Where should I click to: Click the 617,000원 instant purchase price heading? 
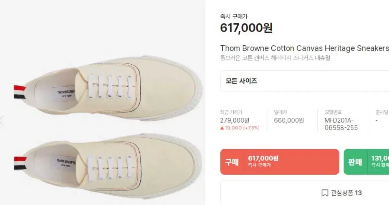tap(246, 28)
